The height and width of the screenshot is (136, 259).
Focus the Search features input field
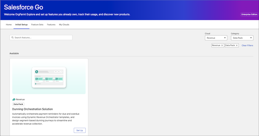pyautogui.click(x=41, y=38)
